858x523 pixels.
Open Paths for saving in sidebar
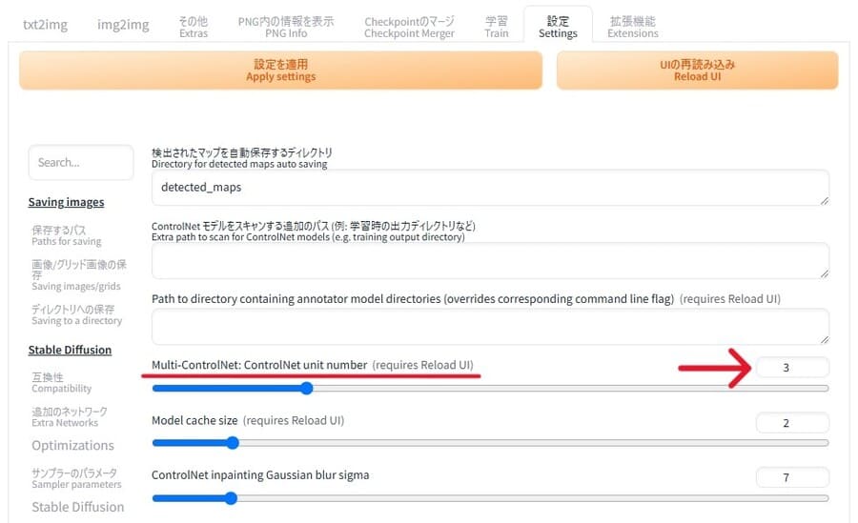pos(66,235)
